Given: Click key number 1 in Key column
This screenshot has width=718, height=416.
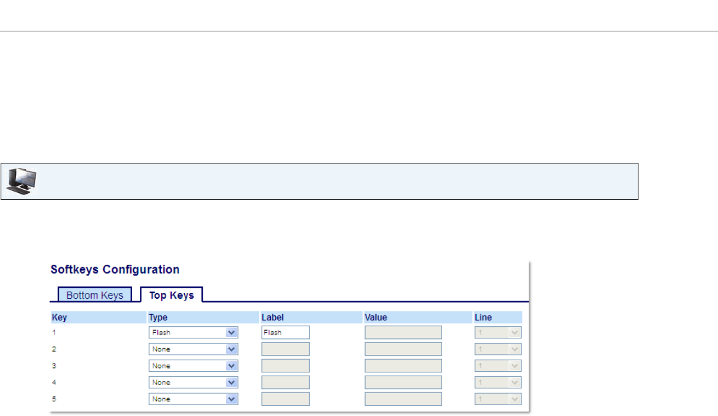Looking at the screenshot, I should 54,333.
